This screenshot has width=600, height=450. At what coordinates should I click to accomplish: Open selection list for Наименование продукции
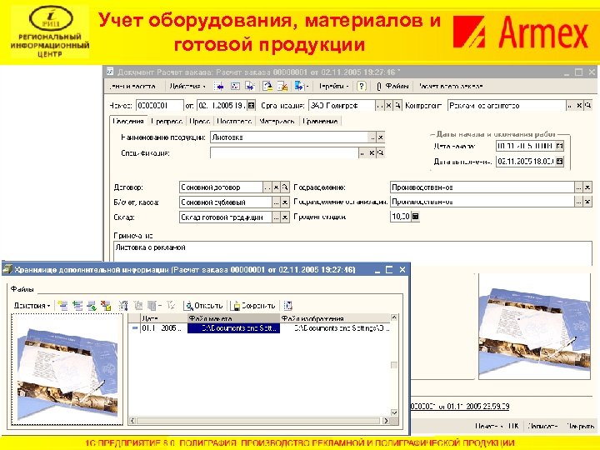pyautogui.click(x=372, y=137)
